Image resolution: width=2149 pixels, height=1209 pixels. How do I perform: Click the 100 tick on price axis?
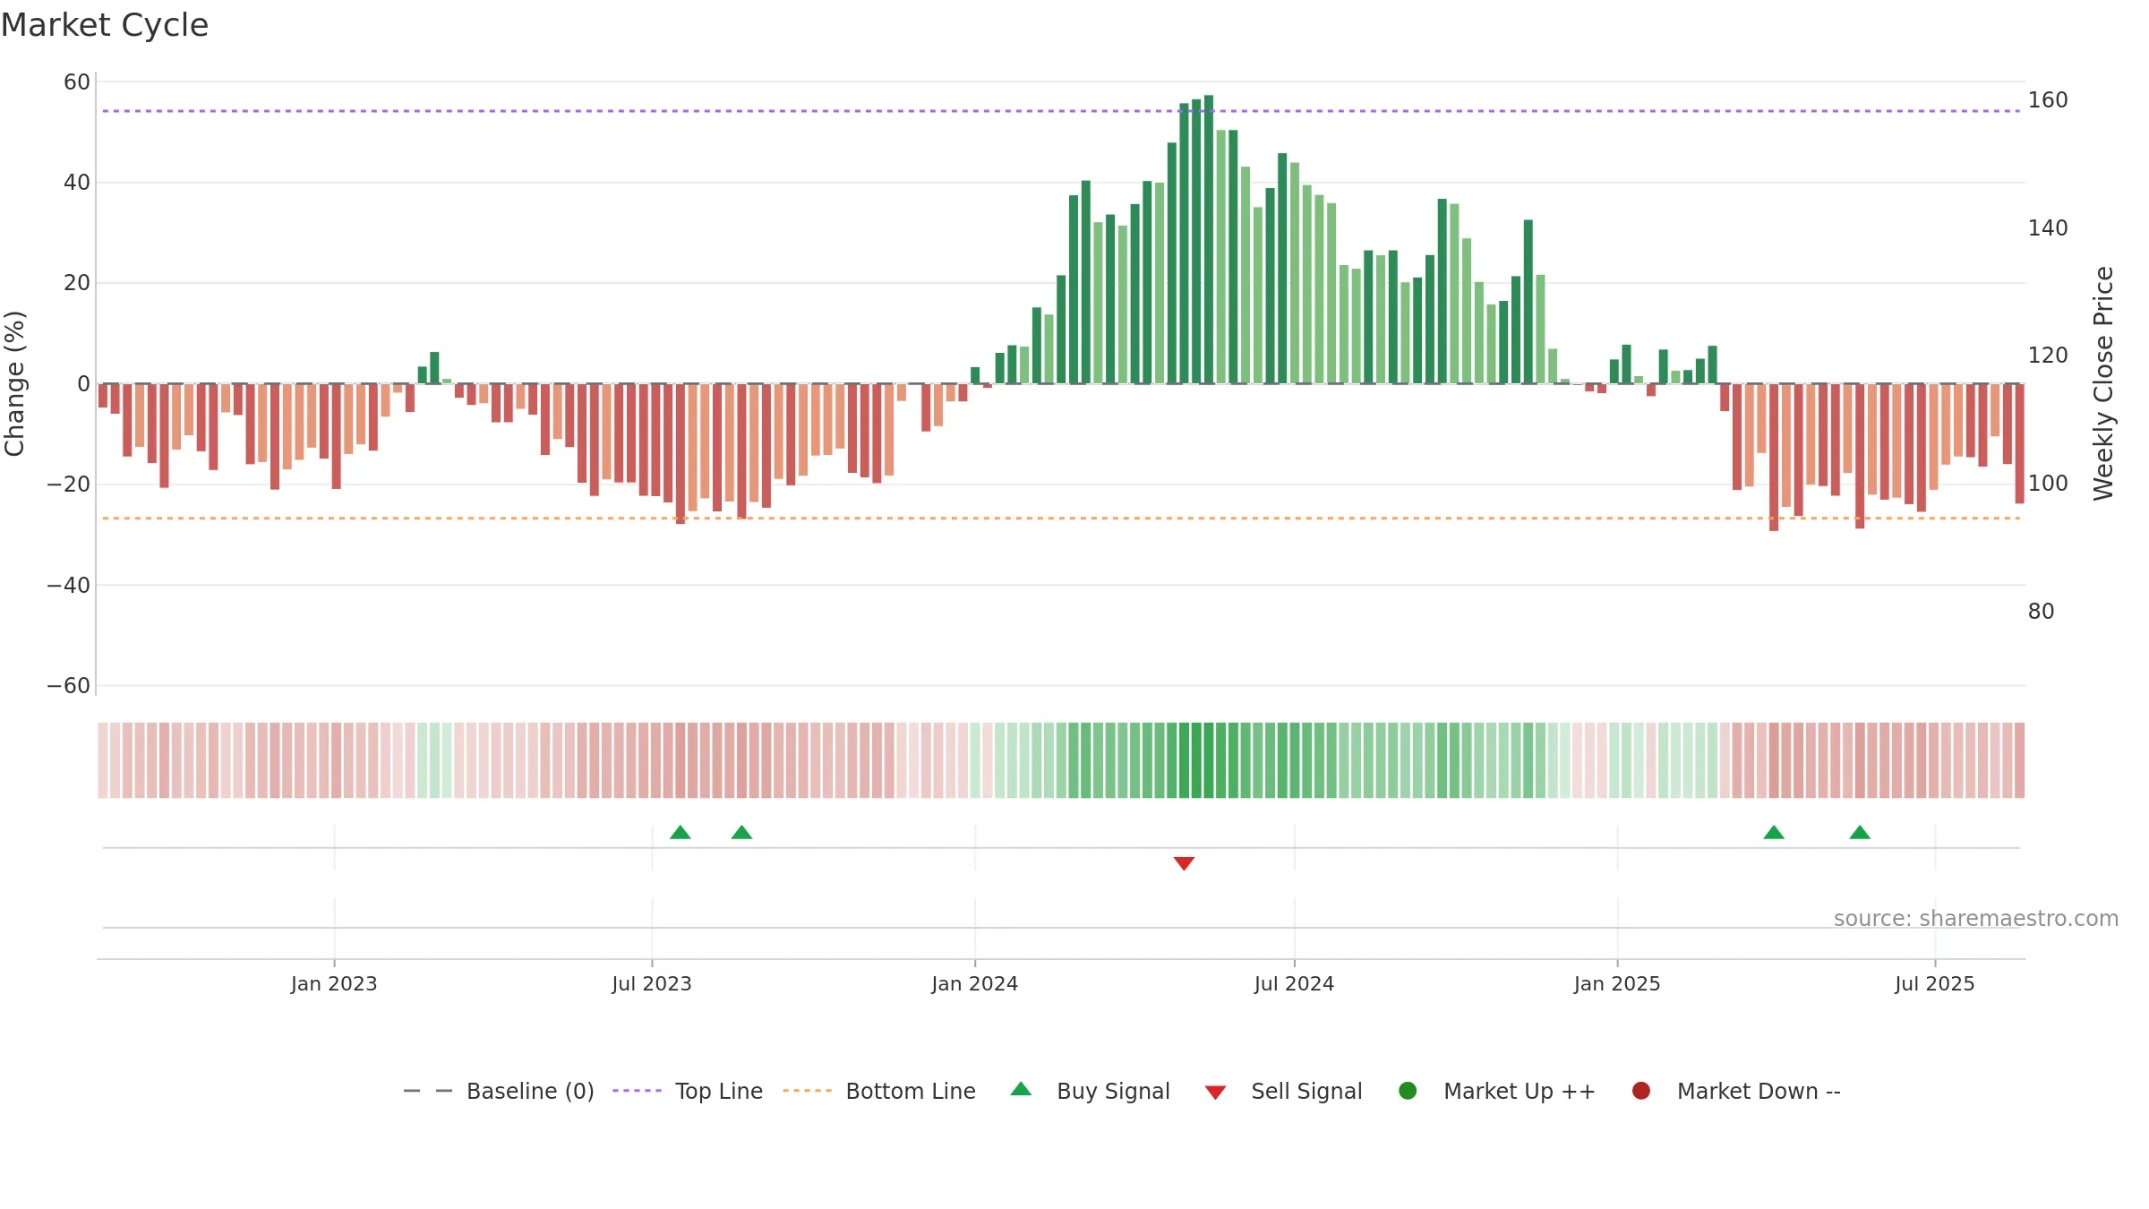pos(2048,484)
